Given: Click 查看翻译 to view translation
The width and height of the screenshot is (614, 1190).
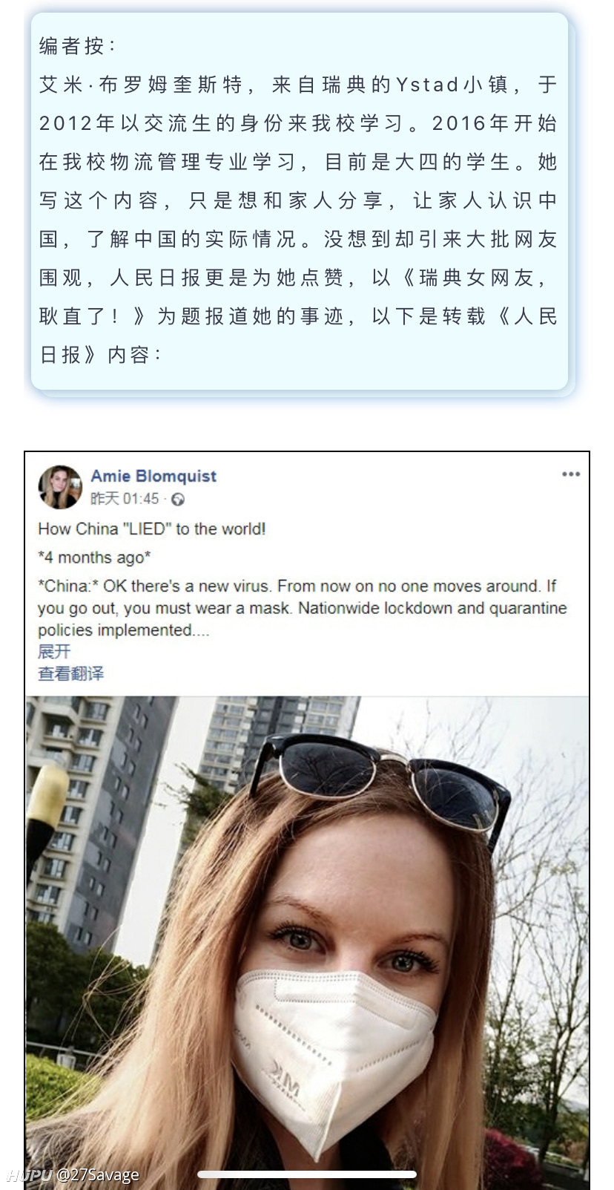Looking at the screenshot, I should coord(71,673).
